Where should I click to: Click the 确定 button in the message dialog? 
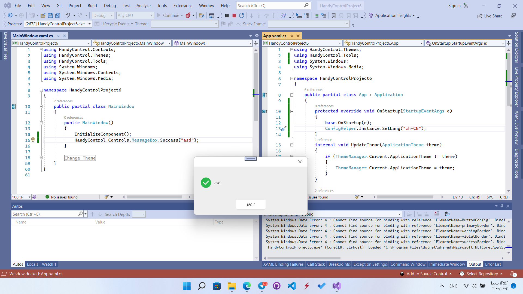click(x=251, y=204)
